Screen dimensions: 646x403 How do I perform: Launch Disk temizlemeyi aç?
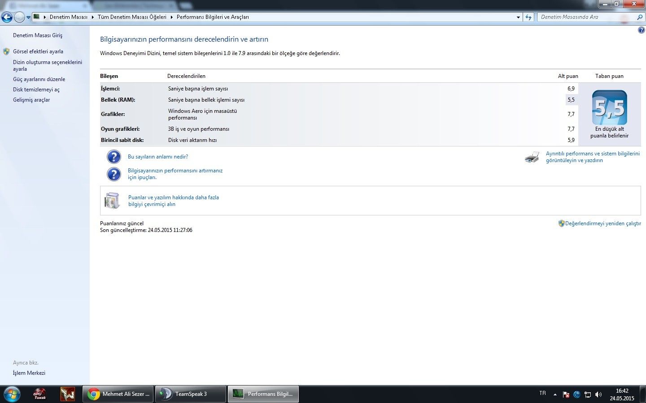(x=36, y=90)
